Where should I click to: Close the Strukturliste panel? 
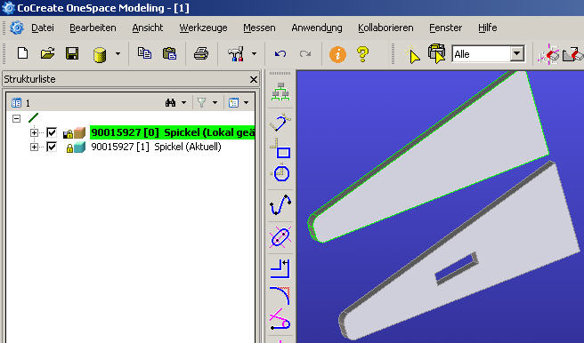[254, 79]
